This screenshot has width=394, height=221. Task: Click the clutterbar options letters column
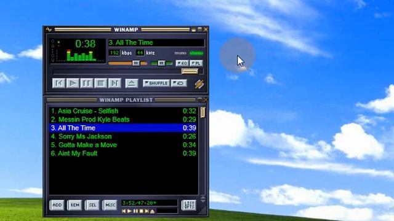tap(52, 50)
